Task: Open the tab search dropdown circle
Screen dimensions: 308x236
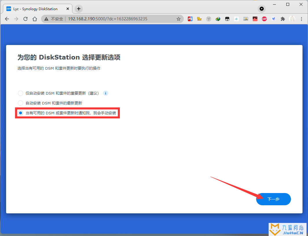Action: point(261,9)
